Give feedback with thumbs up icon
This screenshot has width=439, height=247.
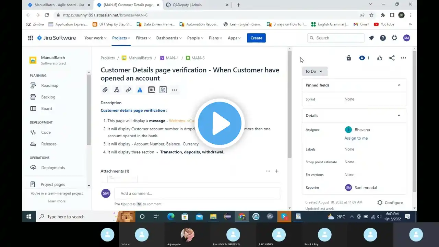pos(380,58)
